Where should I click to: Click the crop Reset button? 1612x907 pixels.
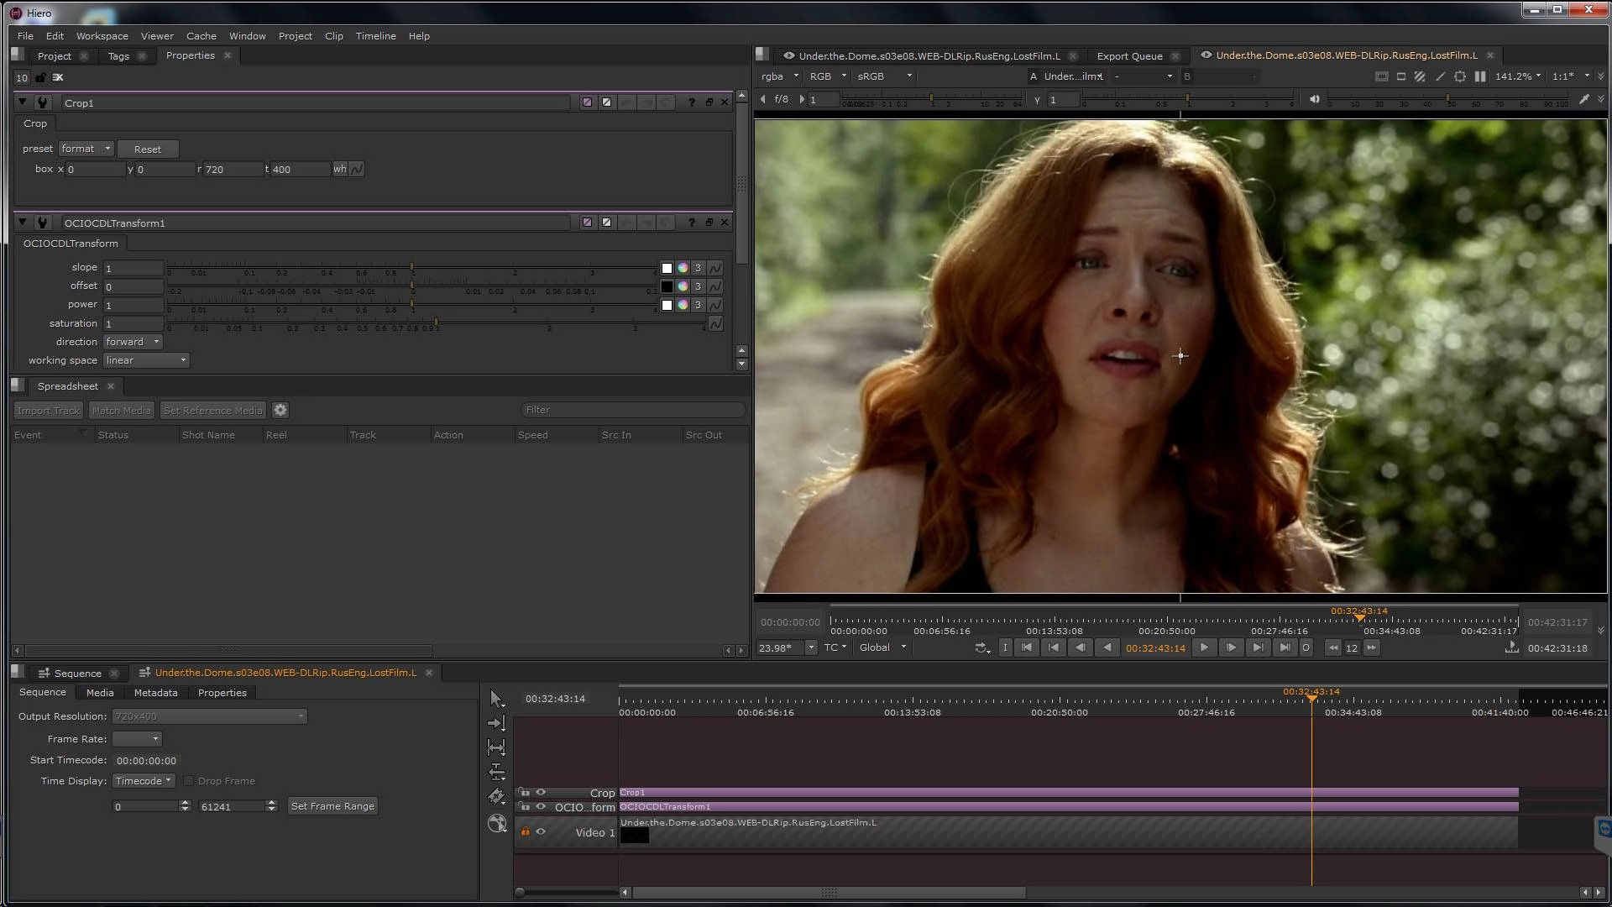(x=148, y=149)
